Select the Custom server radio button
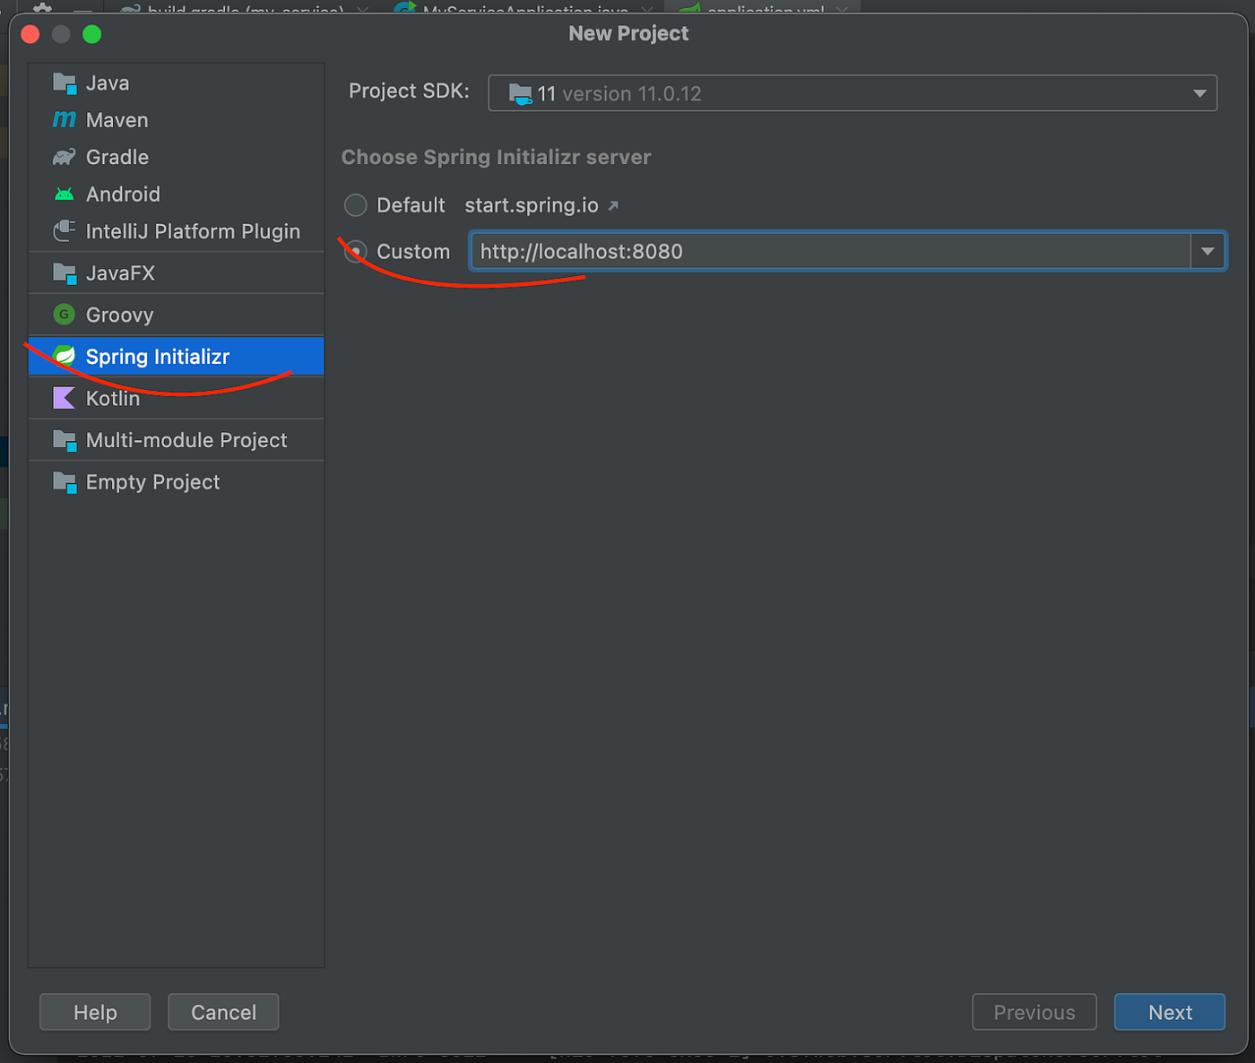Screen dimensions: 1255x1063 [356, 252]
